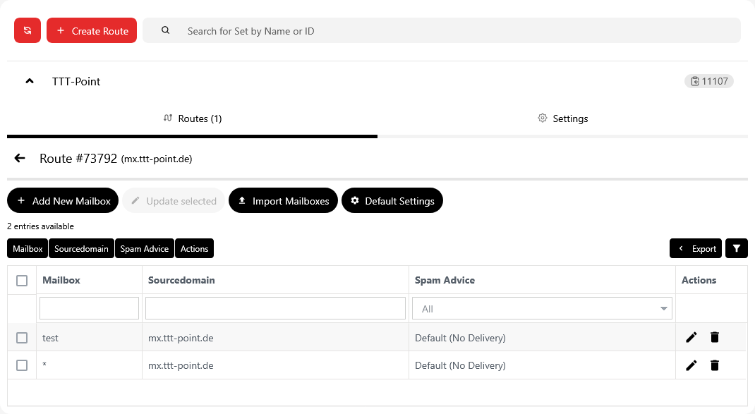Delete the wildcard * mailbox entry
Screen dimensions: 755x414
715,365
